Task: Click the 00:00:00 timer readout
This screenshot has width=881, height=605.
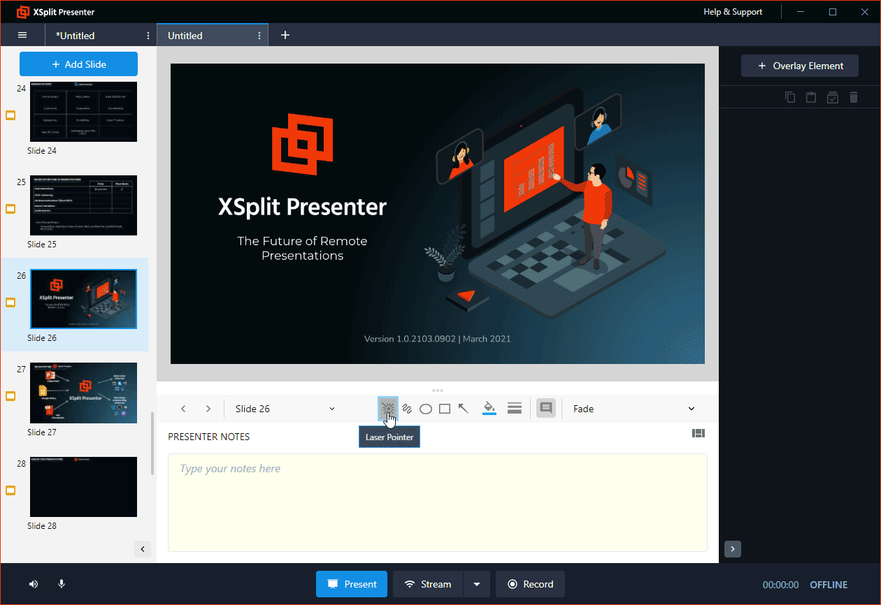Action: point(780,585)
